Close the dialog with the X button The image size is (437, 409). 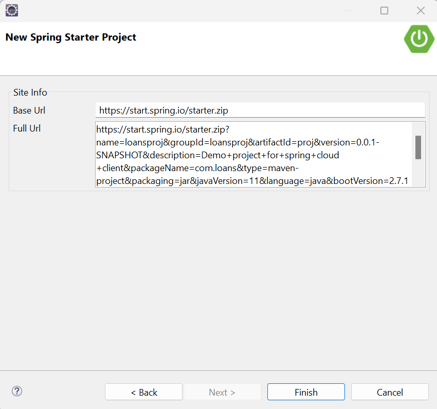click(x=421, y=10)
